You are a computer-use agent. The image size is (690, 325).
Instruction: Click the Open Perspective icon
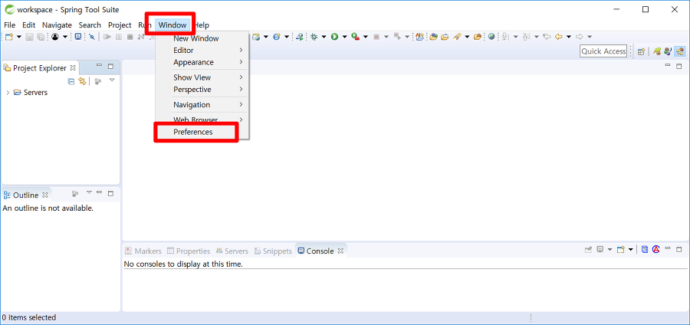coord(641,51)
